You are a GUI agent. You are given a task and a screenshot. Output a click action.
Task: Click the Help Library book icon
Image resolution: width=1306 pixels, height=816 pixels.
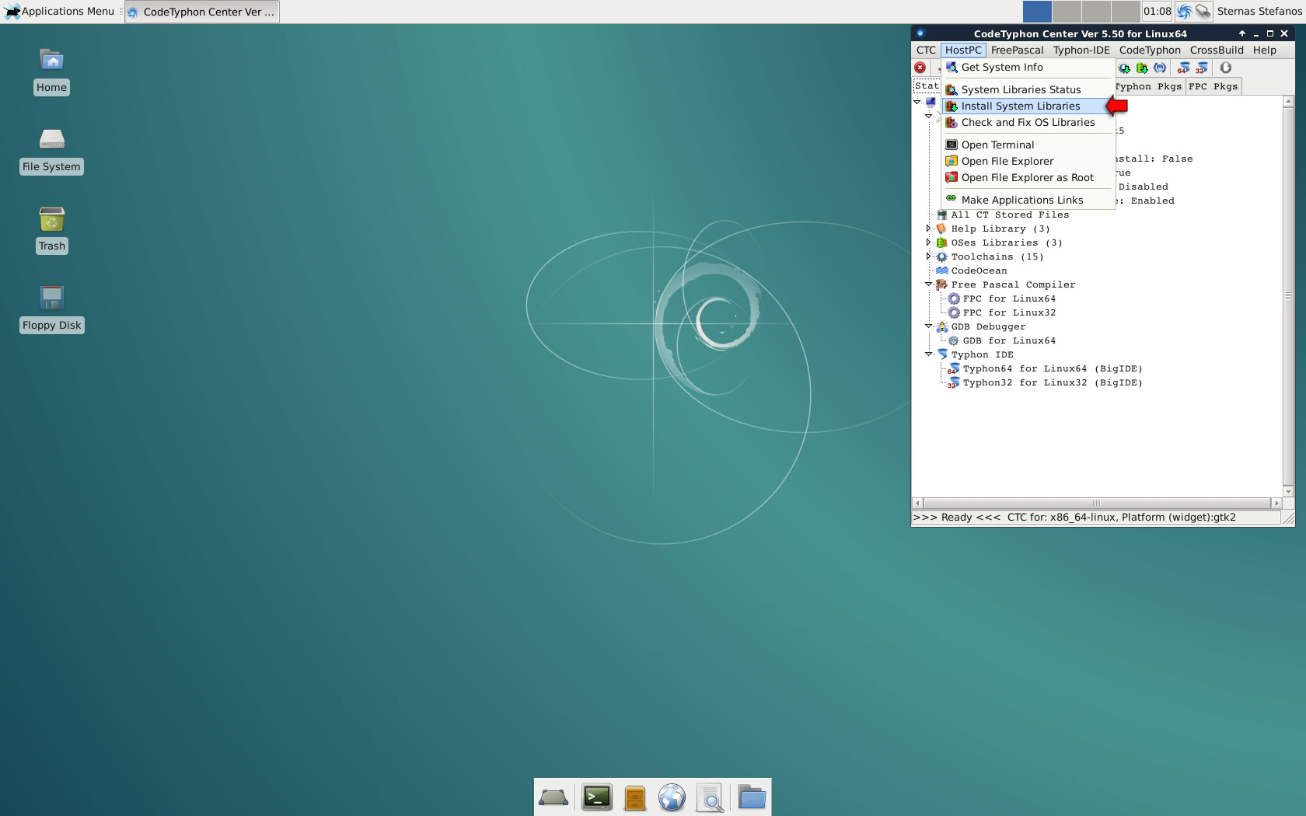click(x=941, y=228)
